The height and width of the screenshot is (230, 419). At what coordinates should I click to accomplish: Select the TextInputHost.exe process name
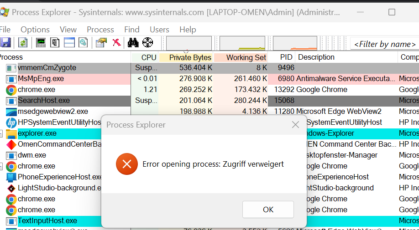tap(47, 221)
